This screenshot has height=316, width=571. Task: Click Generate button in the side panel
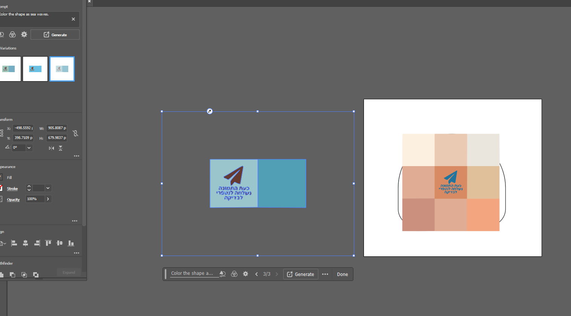click(55, 35)
